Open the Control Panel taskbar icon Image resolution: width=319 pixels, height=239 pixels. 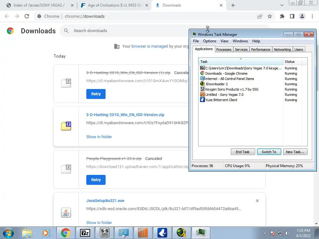tap(124, 233)
